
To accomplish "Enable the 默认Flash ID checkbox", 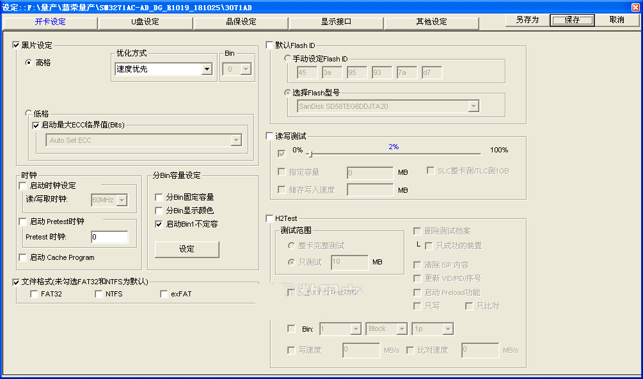I will 269,45.
